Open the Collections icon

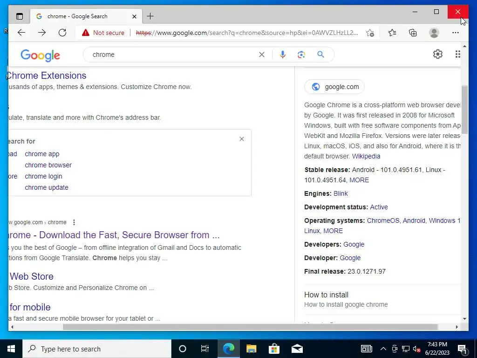coord(413,33)
